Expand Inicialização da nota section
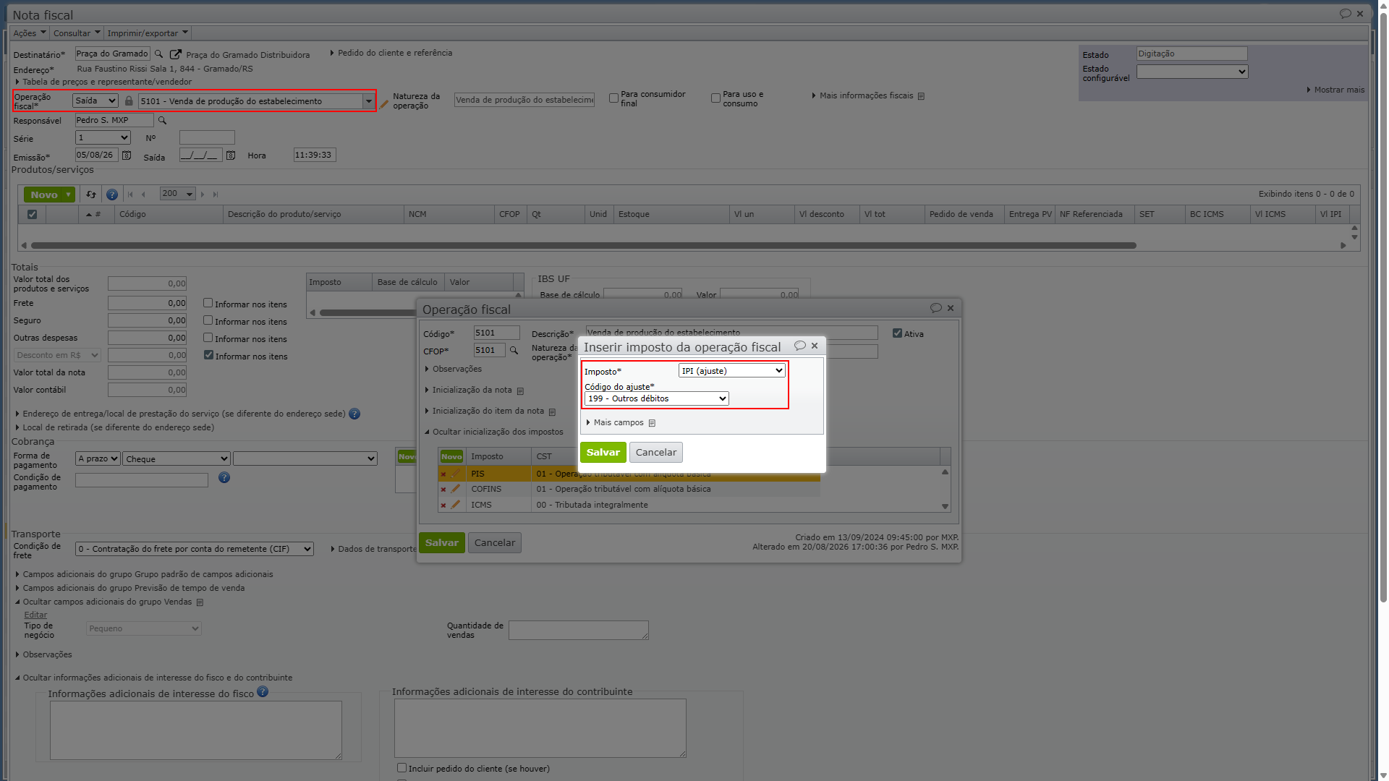The height and width of the screenshot is (781, 1389). pos(472,390)
